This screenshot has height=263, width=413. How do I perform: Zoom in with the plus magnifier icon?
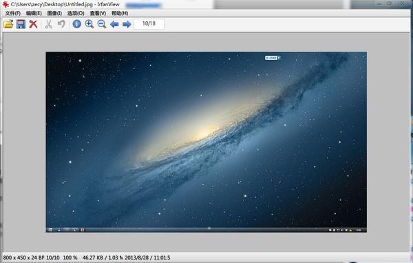point(89,24)
